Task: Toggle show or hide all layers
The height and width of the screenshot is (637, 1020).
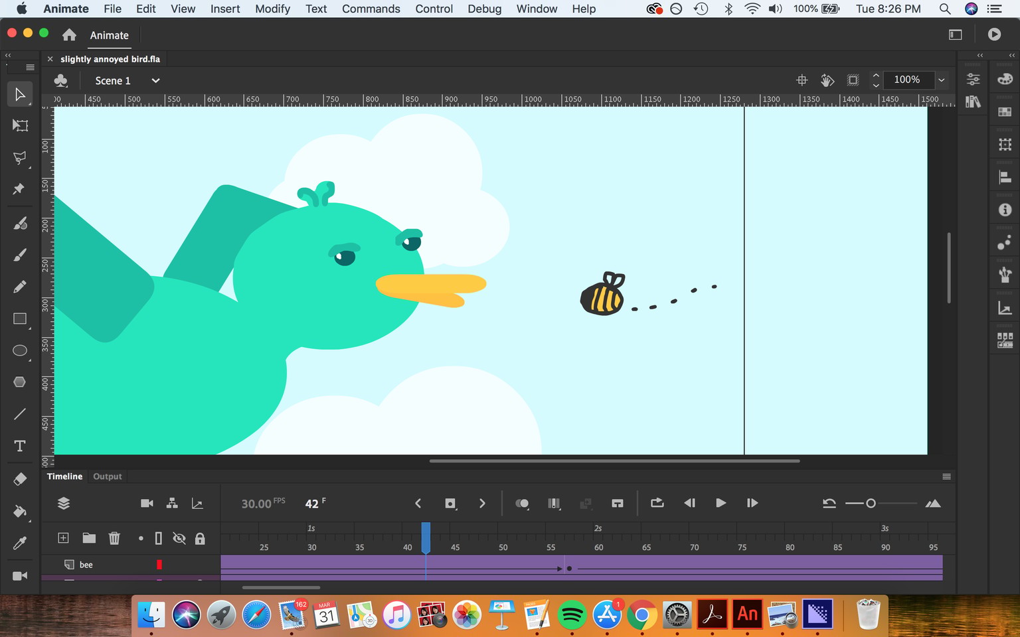Action: (x=179, y=538)
